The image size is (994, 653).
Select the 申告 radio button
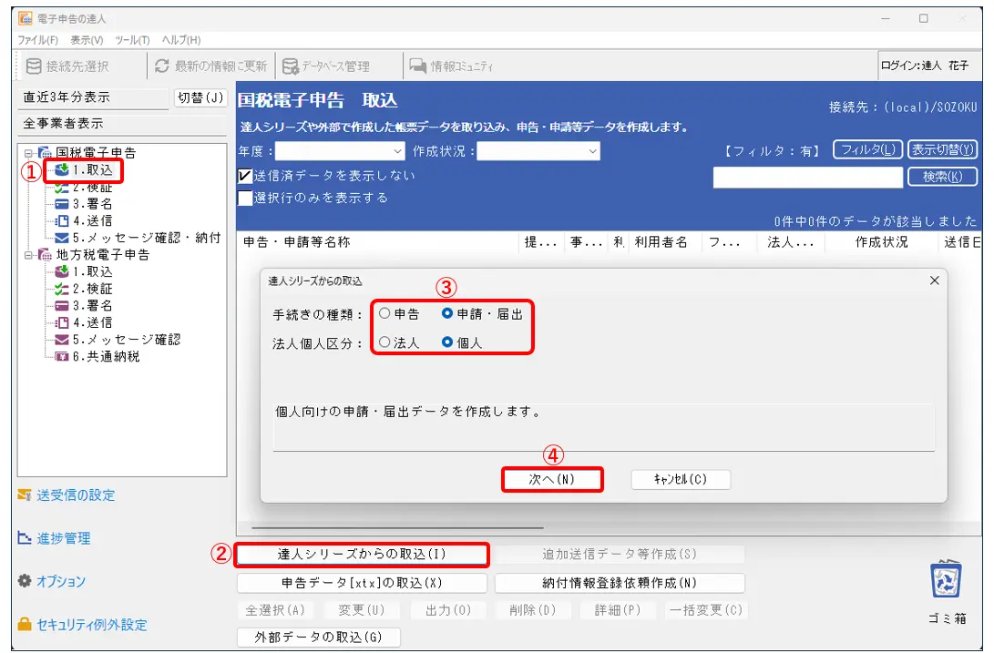pyautogui.click(x=384, y=313)
